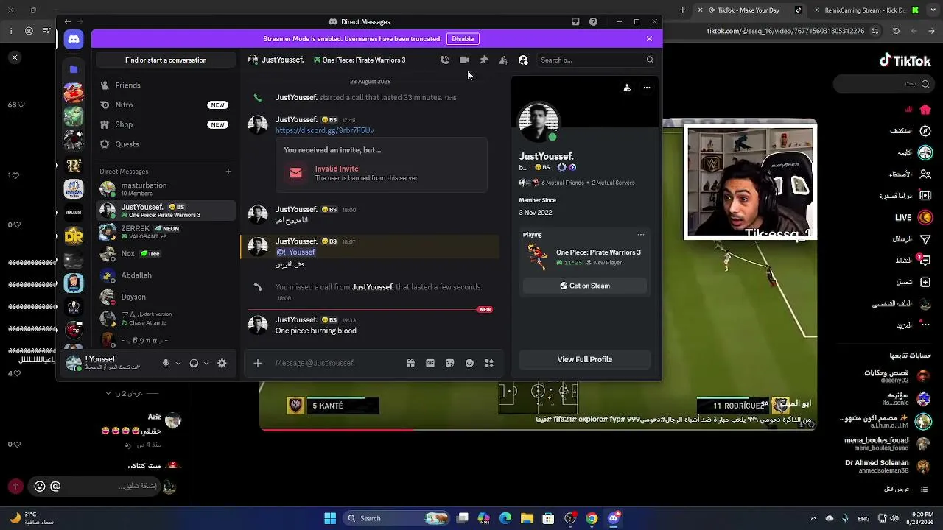Open TikTok LIVE section
This screenshot has height=530, width=943.
(914, 218)
